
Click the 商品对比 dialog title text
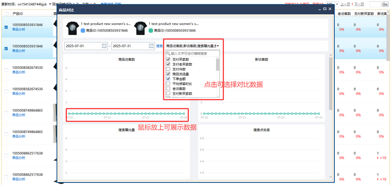[x=66, y=10]
